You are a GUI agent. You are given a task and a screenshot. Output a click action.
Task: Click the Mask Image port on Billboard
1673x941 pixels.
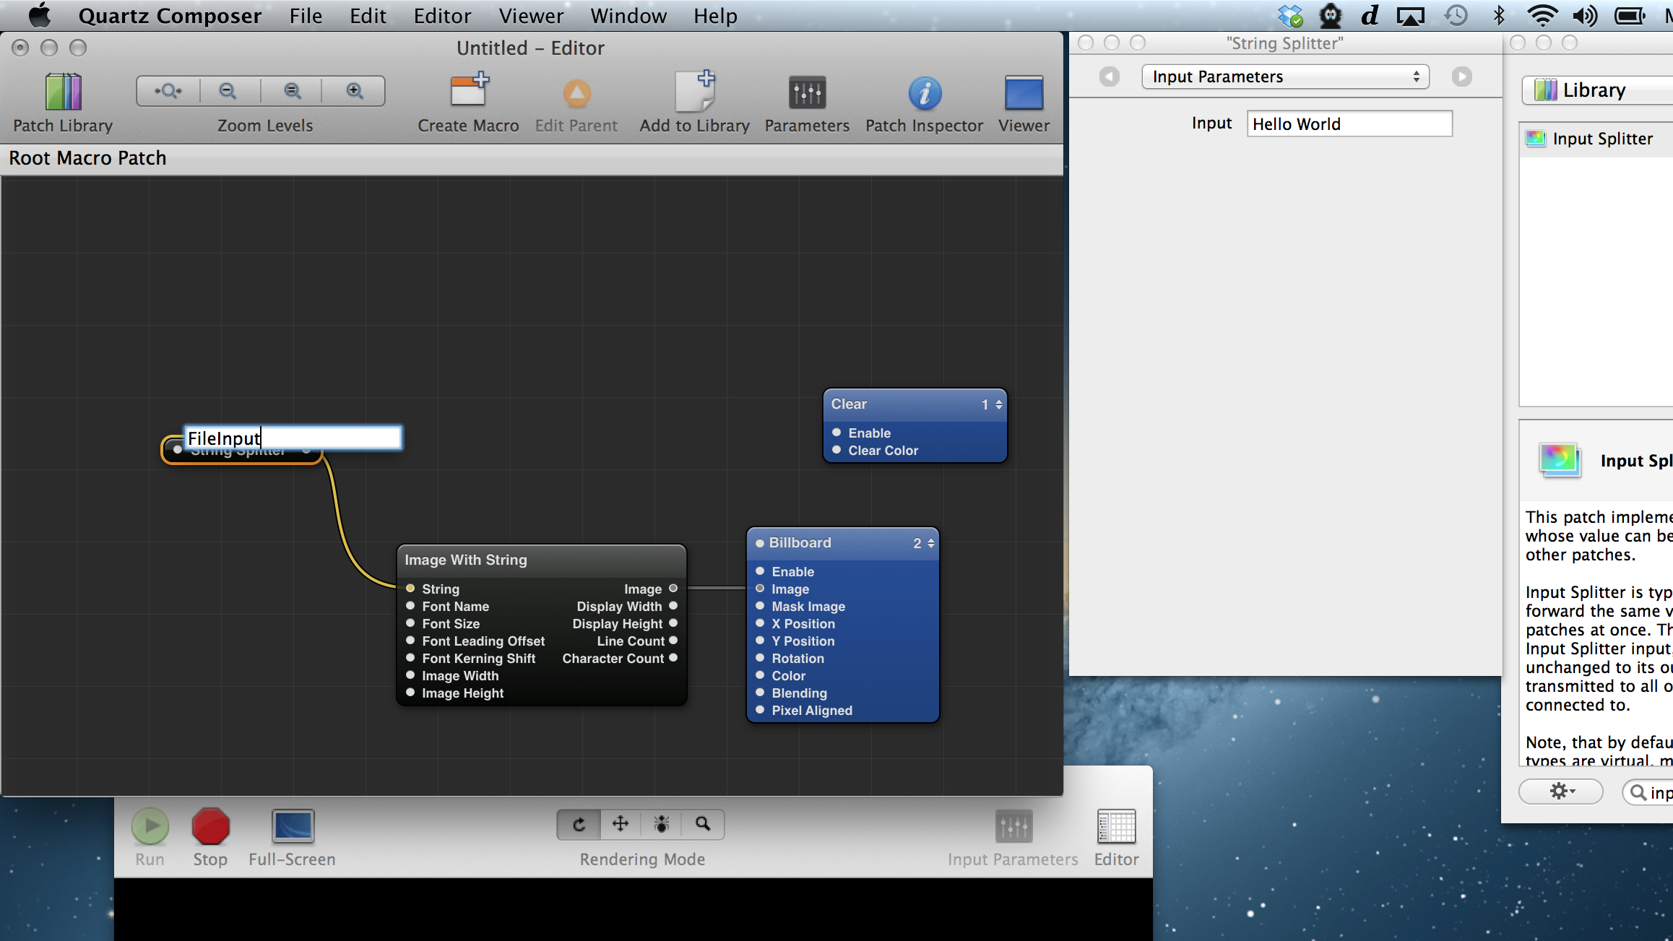(760, 606)
